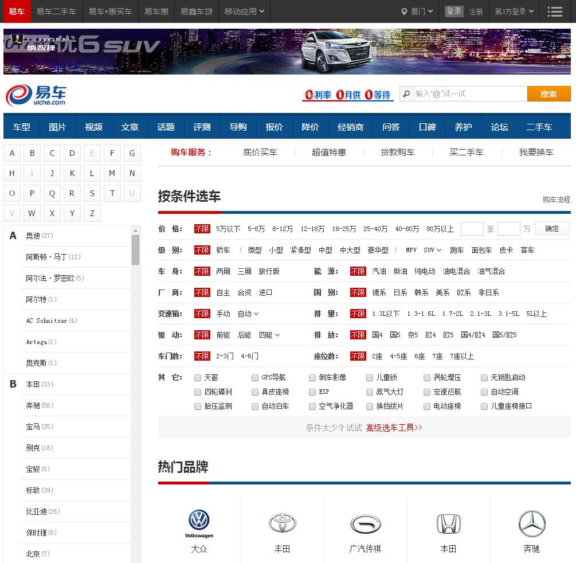Jump to letter W brands
The height and width of the screenshot is (563, 576).
tap(32, 213)
